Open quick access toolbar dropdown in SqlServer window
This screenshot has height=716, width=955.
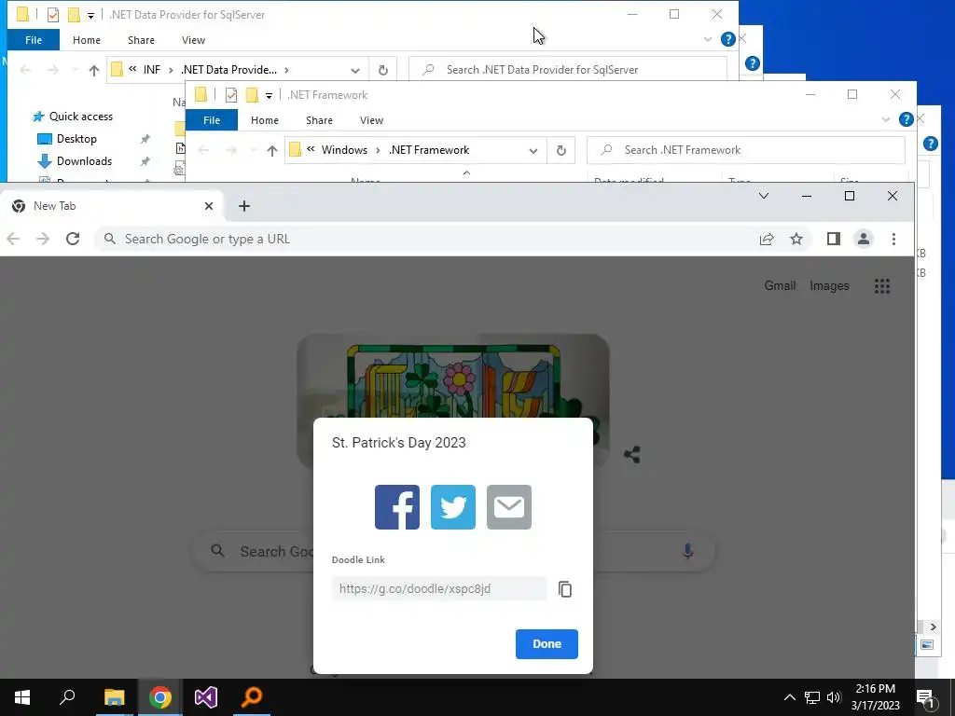90,15
